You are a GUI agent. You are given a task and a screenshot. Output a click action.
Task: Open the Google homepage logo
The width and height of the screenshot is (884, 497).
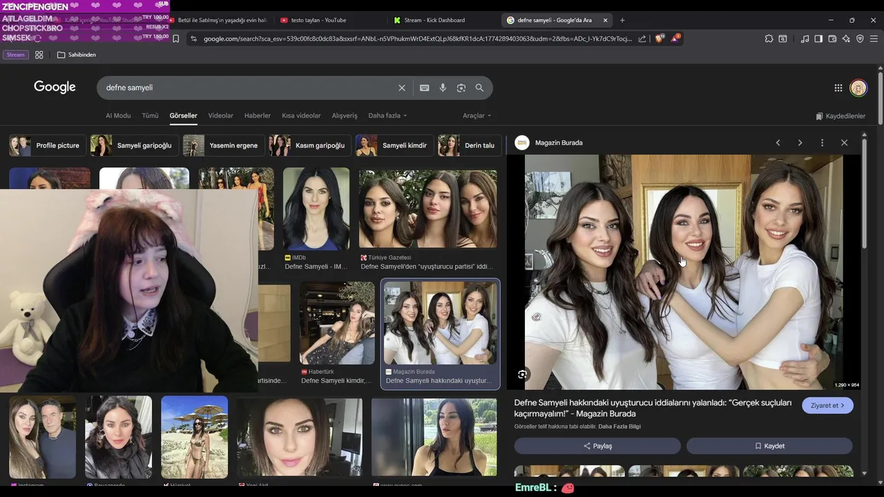55,87
